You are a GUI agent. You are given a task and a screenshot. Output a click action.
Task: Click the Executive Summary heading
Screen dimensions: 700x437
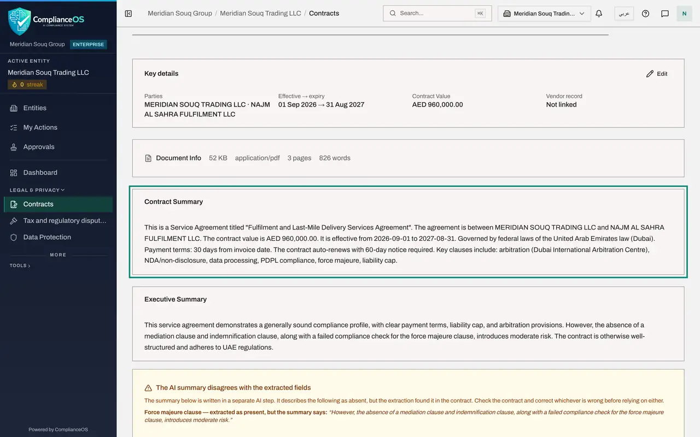point(176,299)
